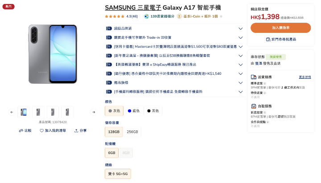
Task: Add to wishlist via heart icon
Action: point(41,130)
